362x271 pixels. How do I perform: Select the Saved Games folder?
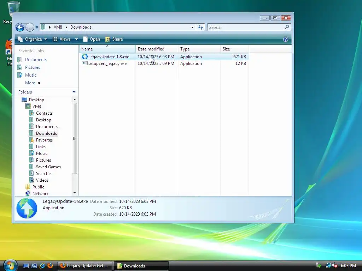[48, 167]
